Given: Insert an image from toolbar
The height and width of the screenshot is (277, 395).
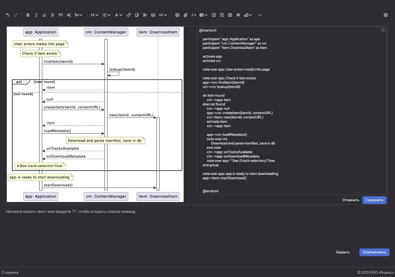Looking at the screenshot, I should pyautogui.click(x=177, y=15).
